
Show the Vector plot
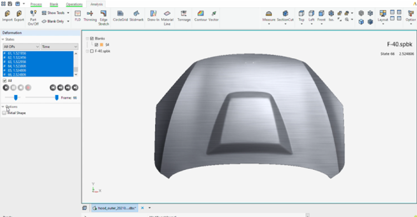tap(214, 16)
